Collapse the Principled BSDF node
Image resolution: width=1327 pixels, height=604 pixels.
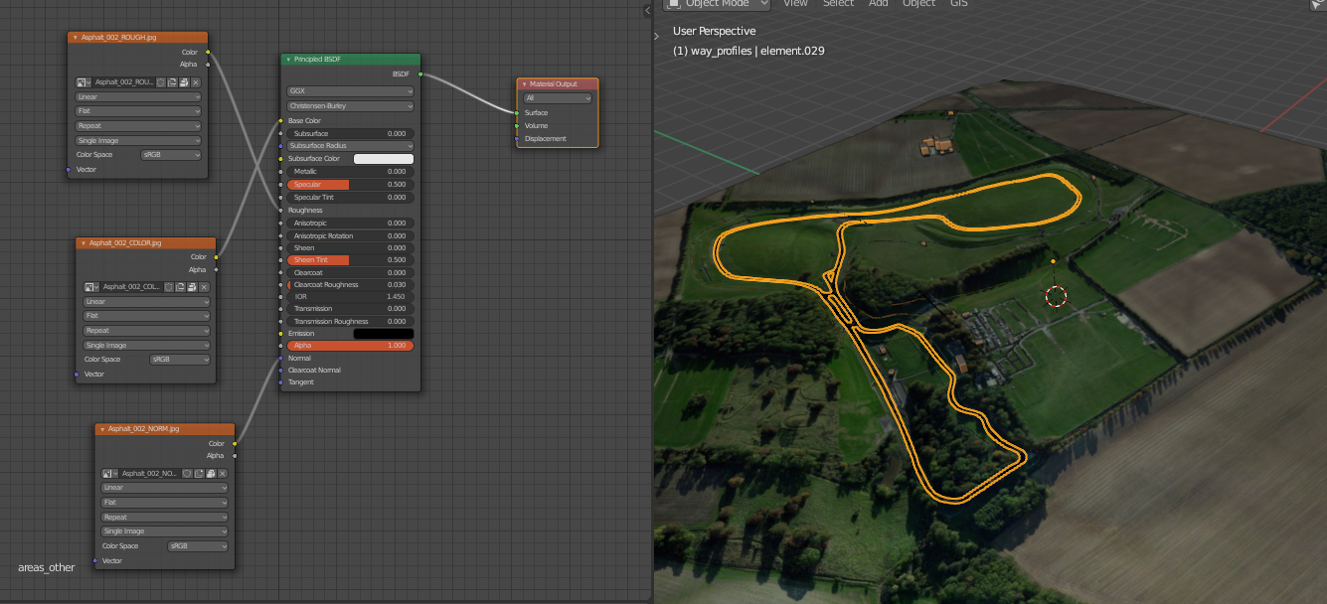point(289,60)
